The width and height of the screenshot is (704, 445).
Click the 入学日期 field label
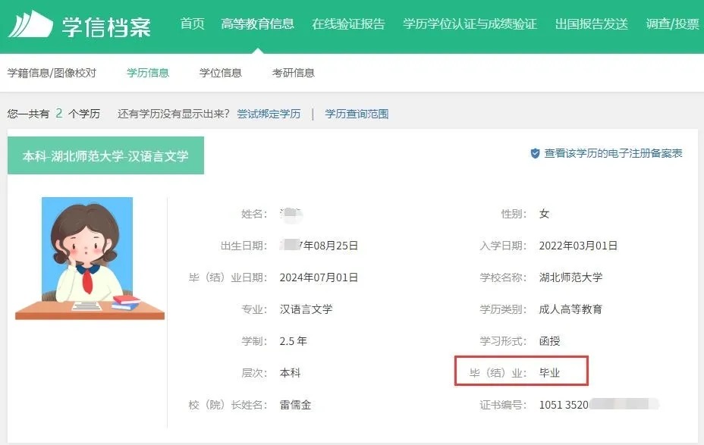503,246
